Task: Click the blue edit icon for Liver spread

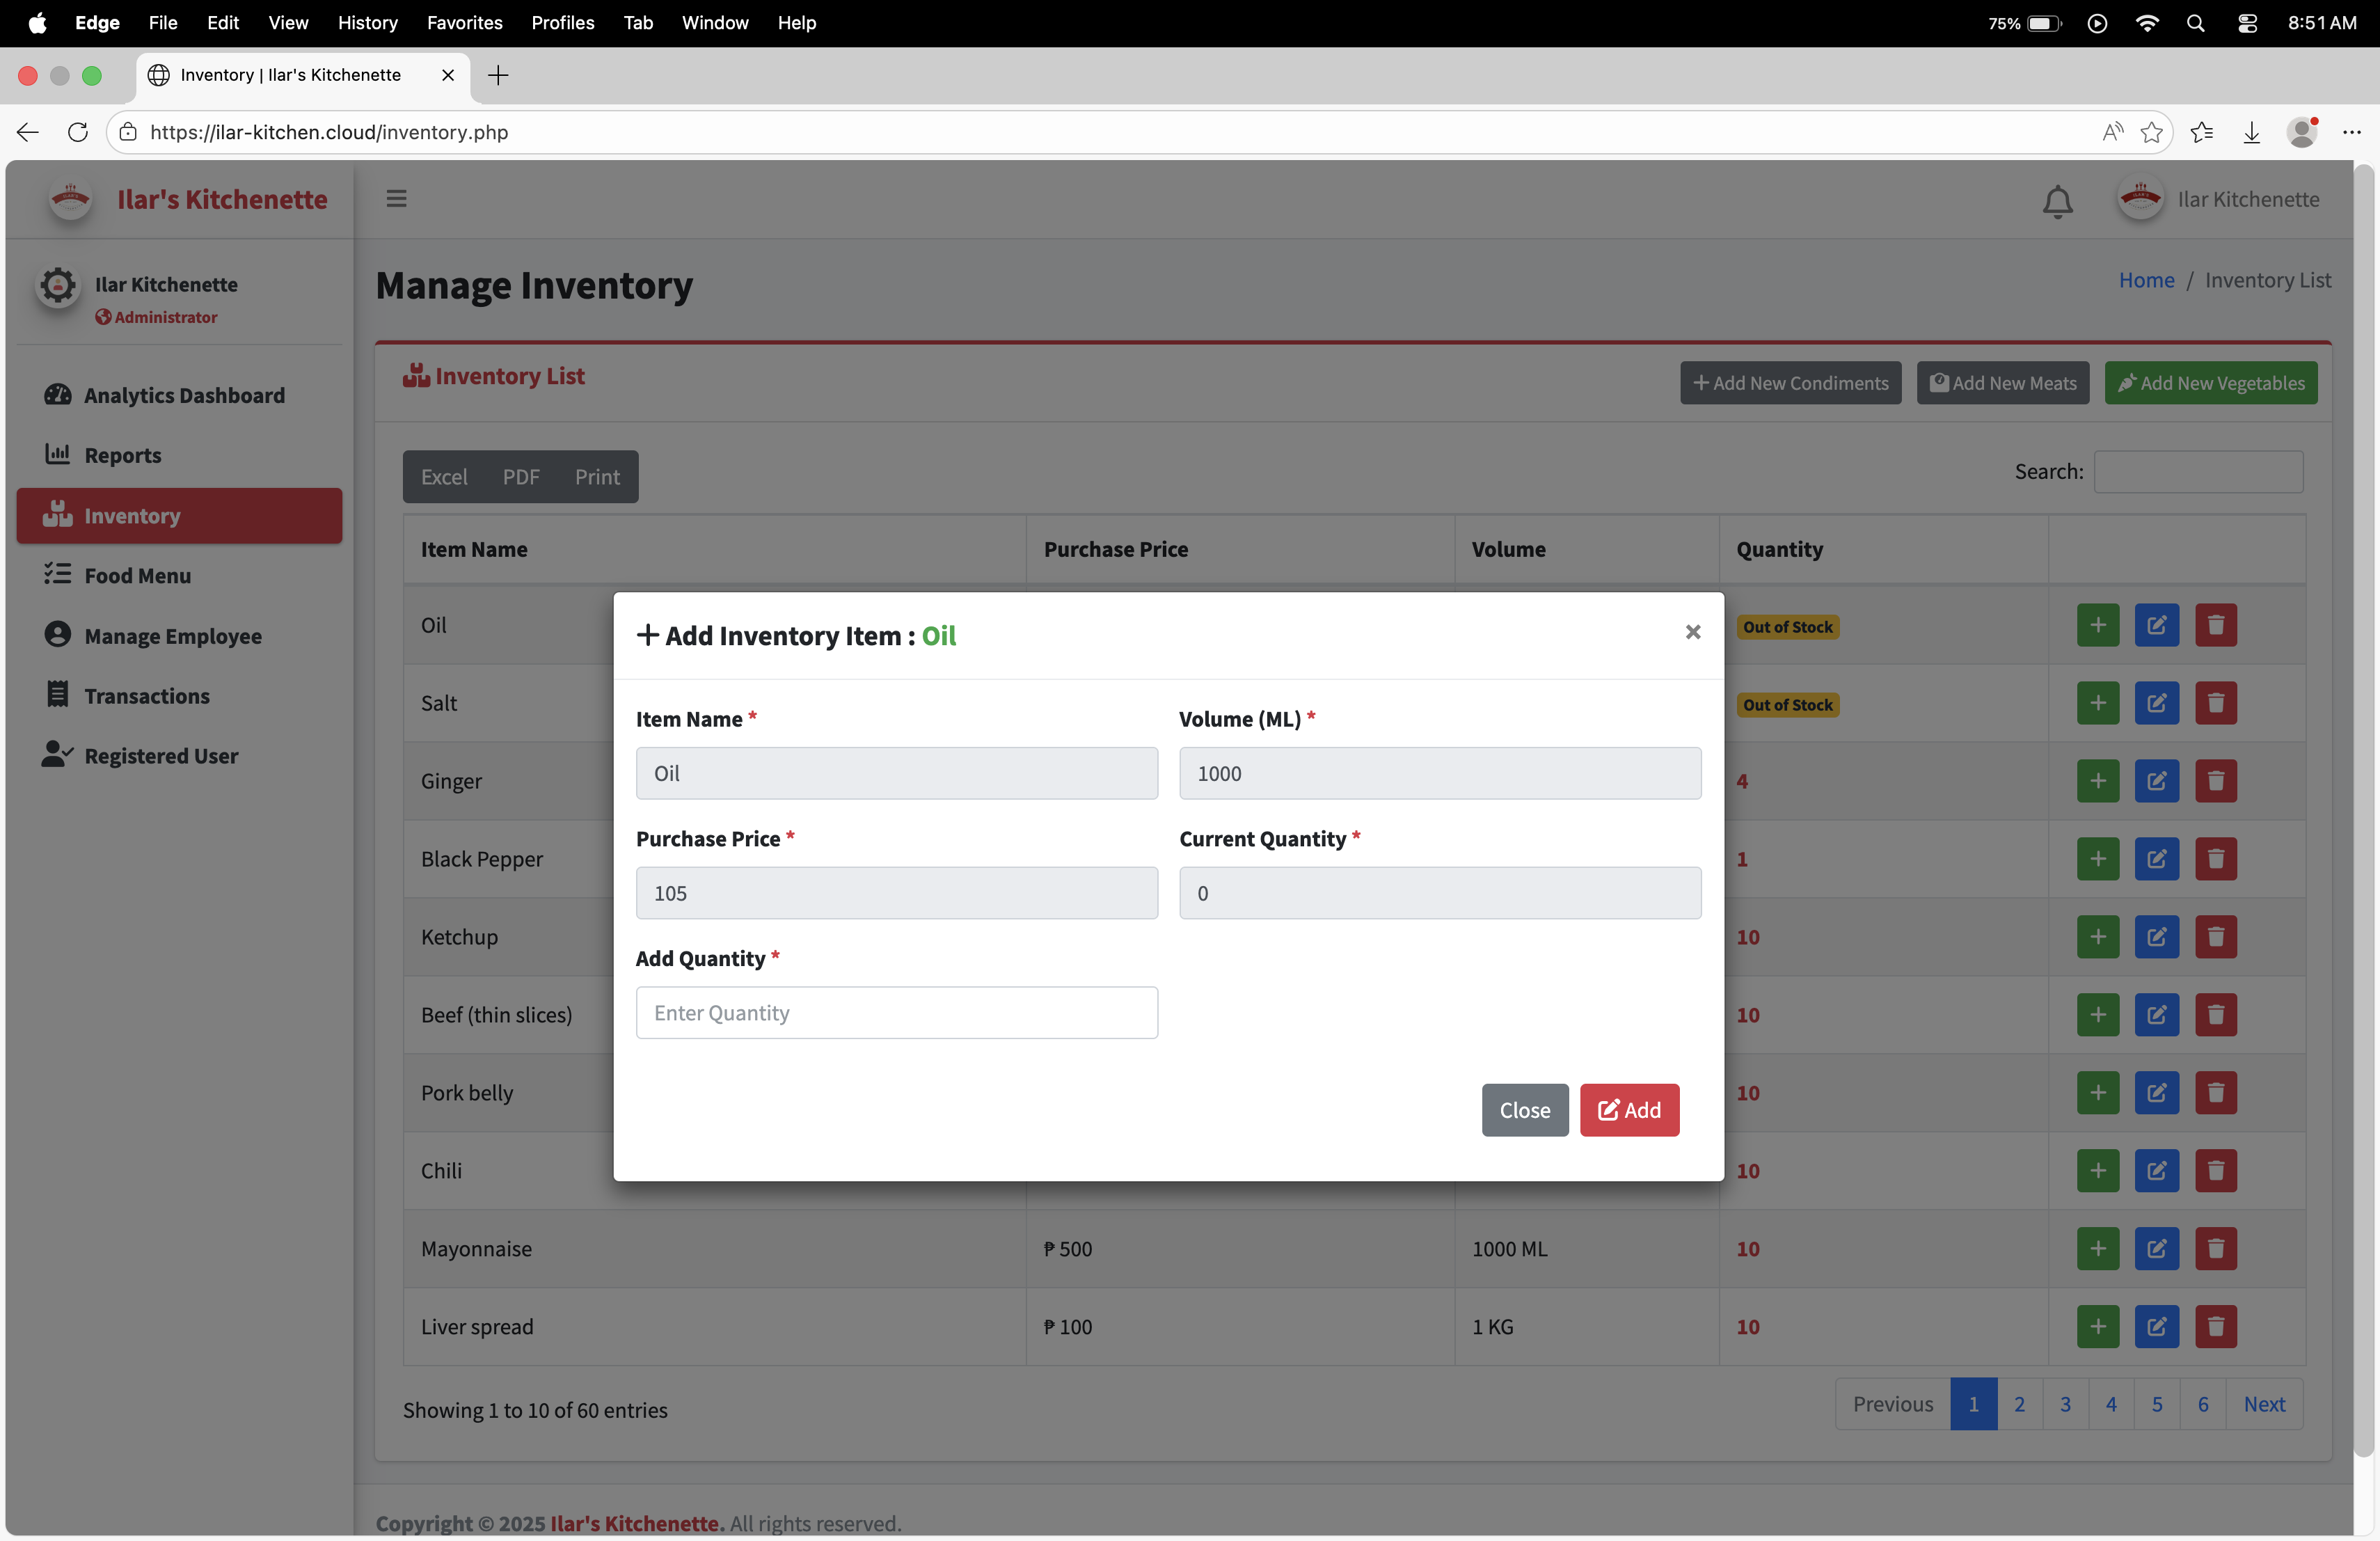Action: (2156, 1326)
